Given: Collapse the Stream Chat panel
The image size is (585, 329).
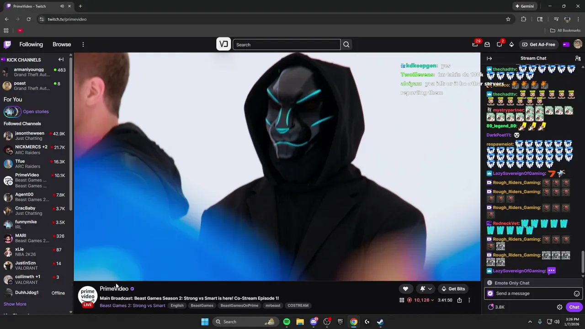Looking at the screenshot, I should coord(489,58).
